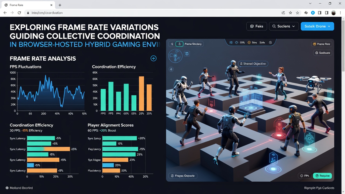Click the small round icon below the minimap
The width and height of the screenshot is (345, 194).
click(x=171, y=69)
